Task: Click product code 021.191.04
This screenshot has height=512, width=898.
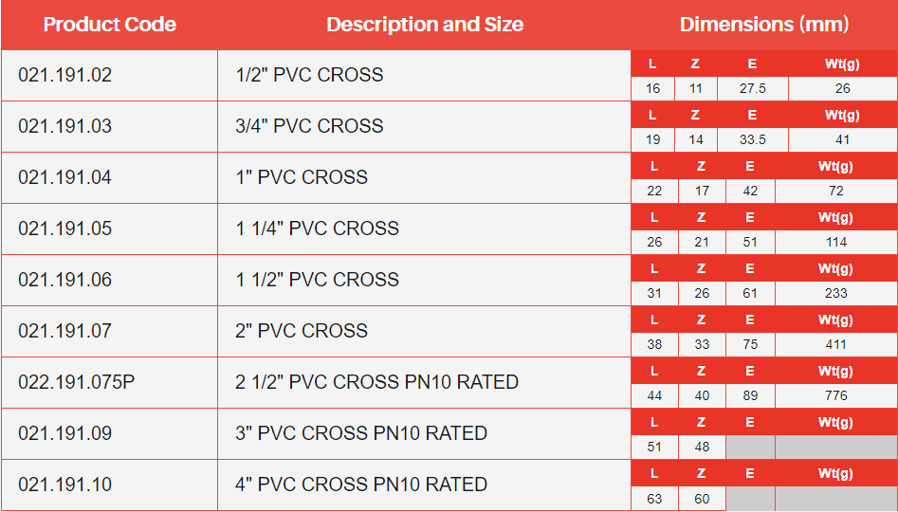Action: [64, 177]
